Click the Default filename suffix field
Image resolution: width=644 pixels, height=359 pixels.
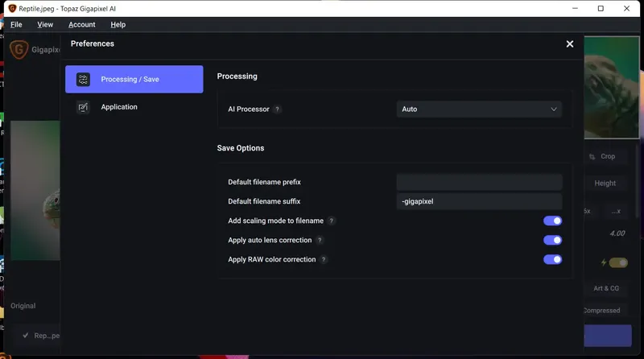(x=479, y=201)
